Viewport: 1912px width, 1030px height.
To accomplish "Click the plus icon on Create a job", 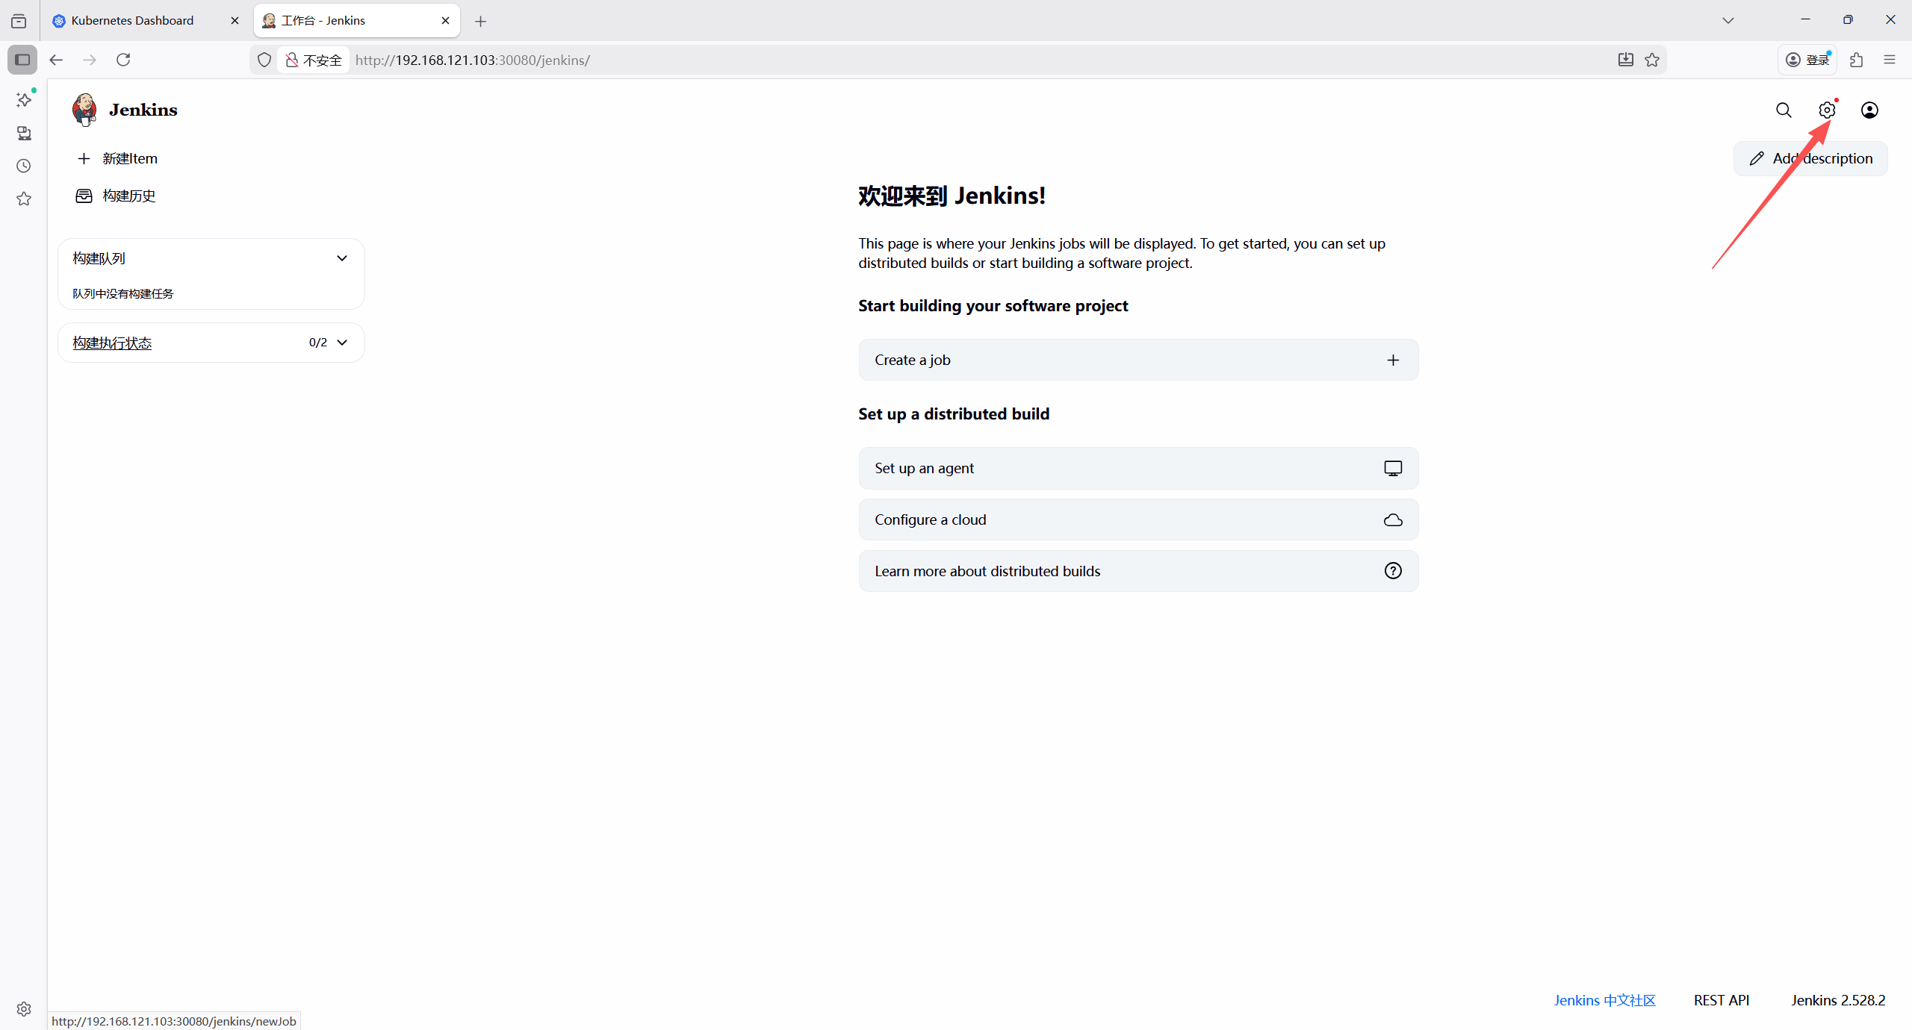I will pos(1393,360).
